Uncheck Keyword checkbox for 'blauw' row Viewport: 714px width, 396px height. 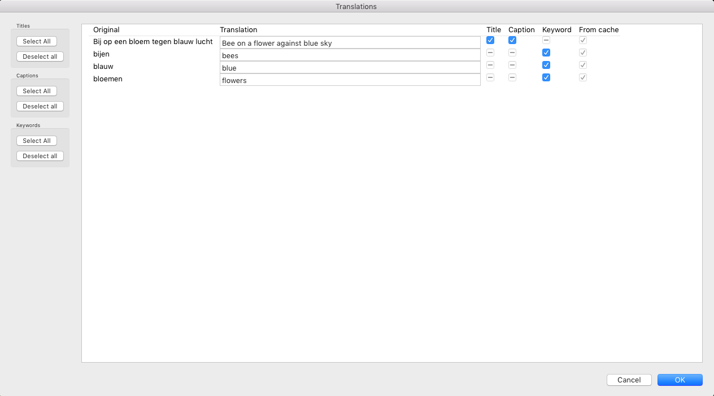coord(546,65)
